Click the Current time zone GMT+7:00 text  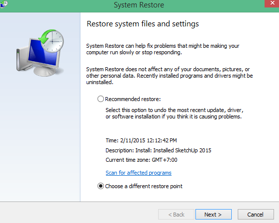pos(141,160)
